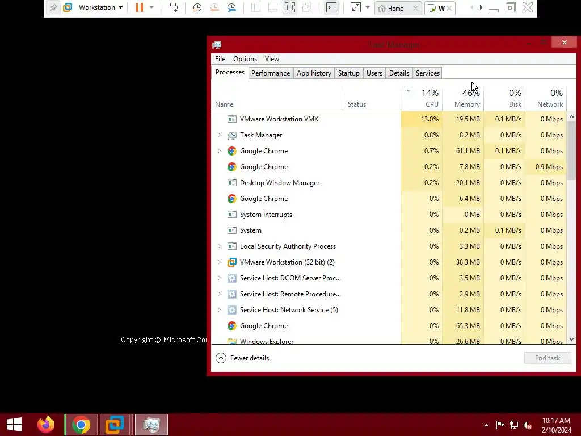Expand Local Security Authority Process row
581x436 pixels.
[219, 246]
